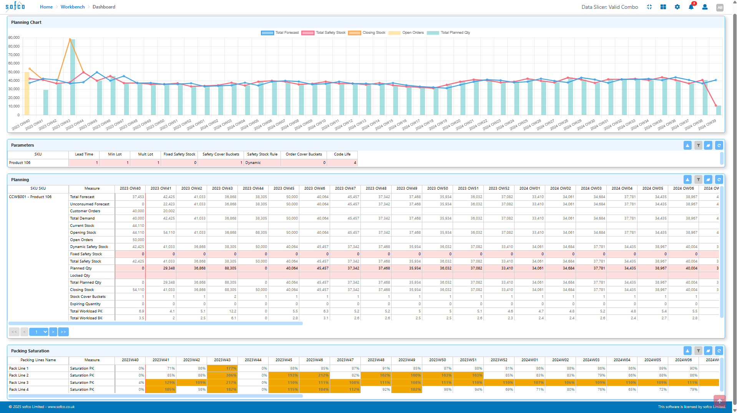The width and height of the screenshot is (737, 413).
Task: Open the filter icon on the Parameters panel
Action: (x=698, y=145)
